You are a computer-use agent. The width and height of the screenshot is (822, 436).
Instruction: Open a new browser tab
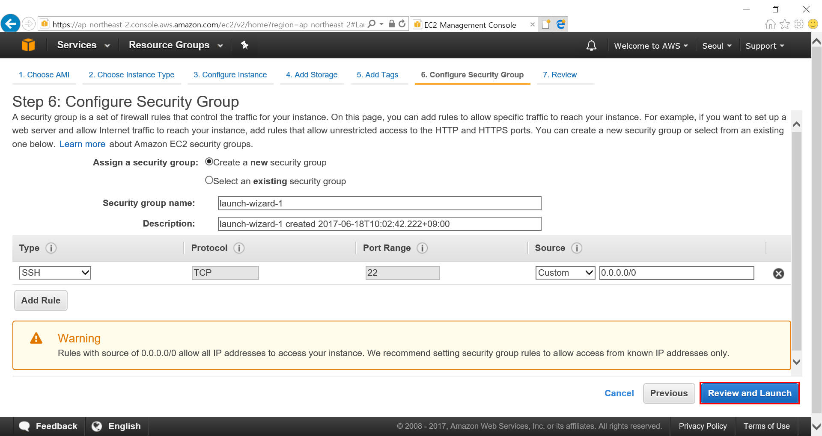click(x=546, y=24)
